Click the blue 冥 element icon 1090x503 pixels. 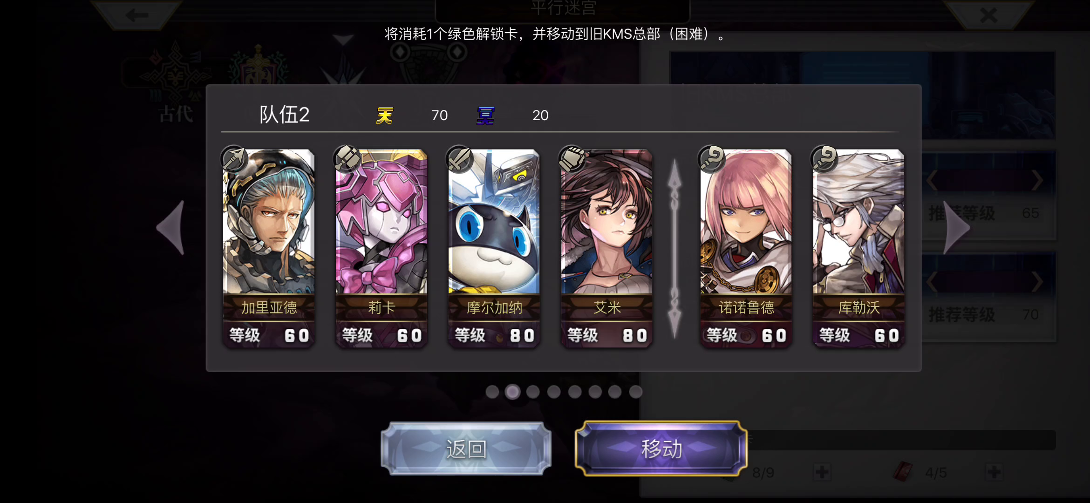point(485,115)
